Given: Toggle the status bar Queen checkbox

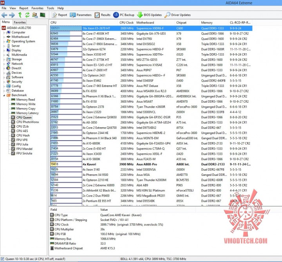Looking at the screenshot, I should [2, 259].
